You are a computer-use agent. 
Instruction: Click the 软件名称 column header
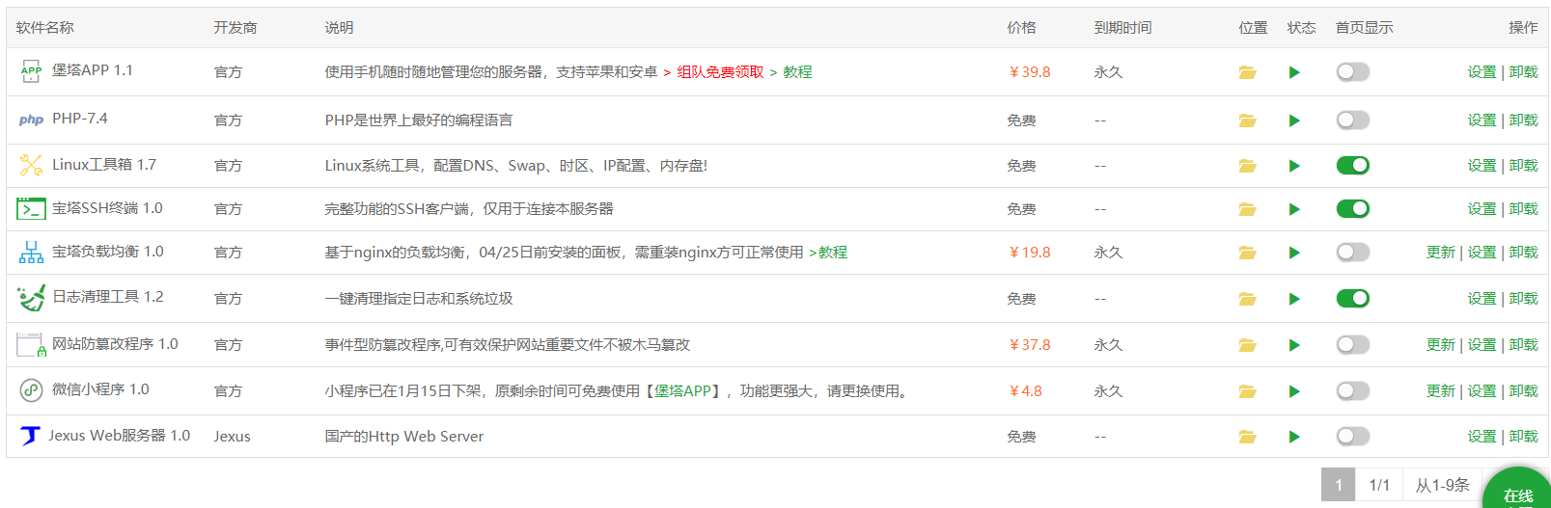point(44,28)
